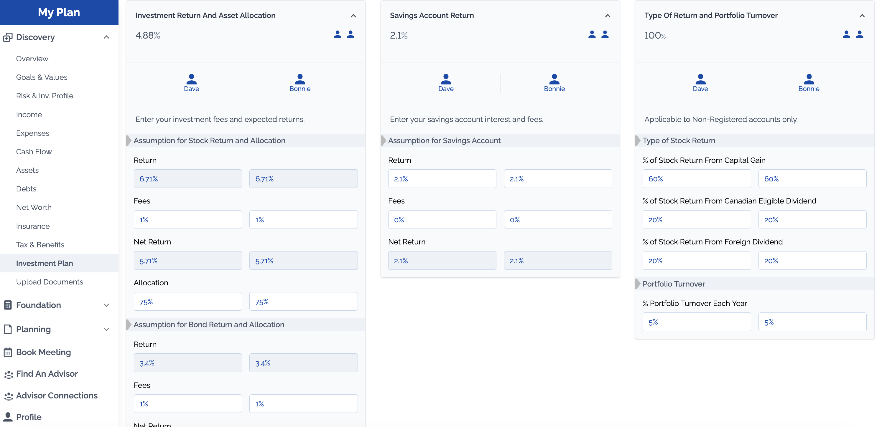882x427 pixels.
Task: Click the Foundation calculator icon
Action: [x=8, y=305]
